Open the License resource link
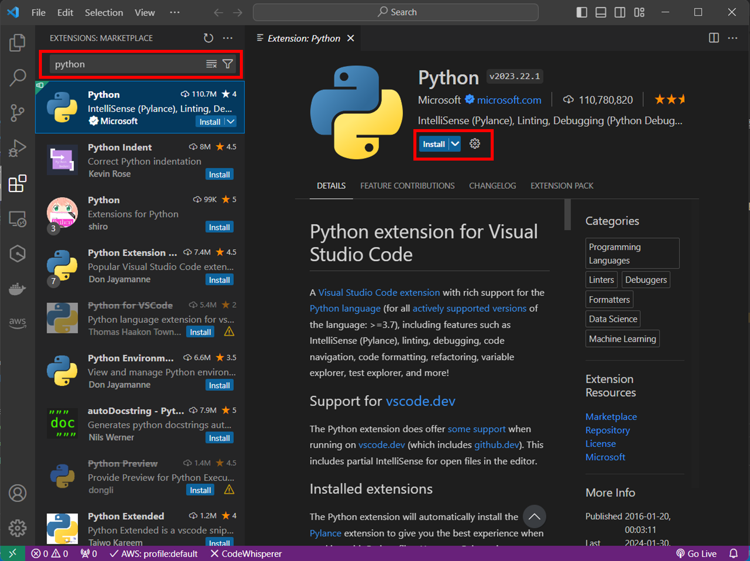750x561 pixels. click(x=600, y=443)
